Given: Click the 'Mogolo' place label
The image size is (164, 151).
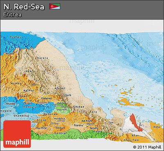Looking at the screenshot, I should [x=6, y=111].
